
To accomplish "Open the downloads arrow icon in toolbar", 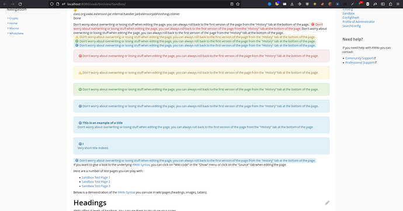I will [292, 4].
